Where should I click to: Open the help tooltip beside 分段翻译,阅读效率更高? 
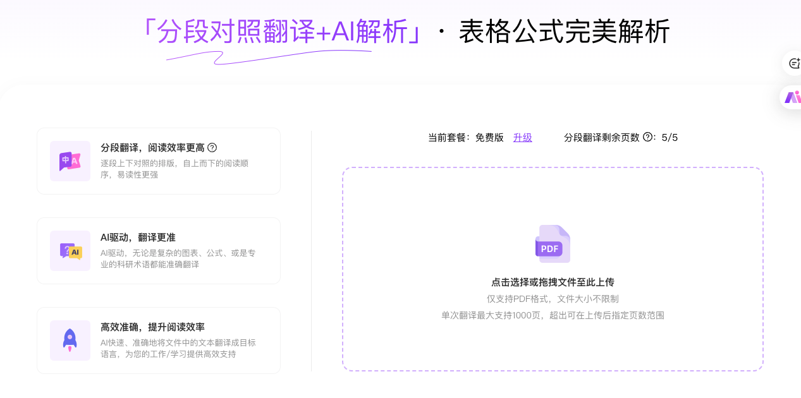[212, 147]
